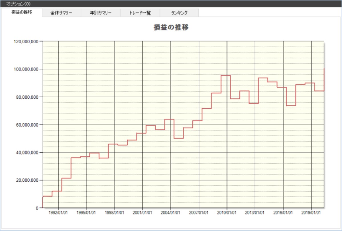Click the 60,000,000 axis value
The height and width of the screenshot is (231, 342).
point(27,125)
